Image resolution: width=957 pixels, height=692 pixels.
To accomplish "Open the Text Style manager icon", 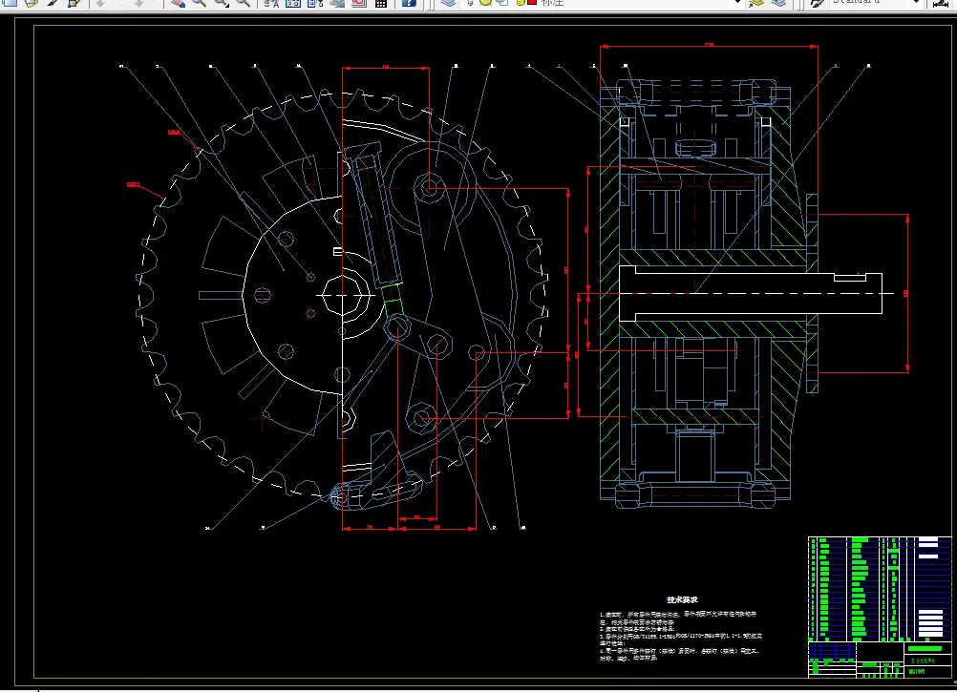I will coord(816,3).
